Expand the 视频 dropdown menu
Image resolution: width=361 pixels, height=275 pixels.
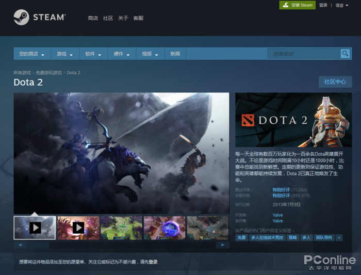pos(151,54)
